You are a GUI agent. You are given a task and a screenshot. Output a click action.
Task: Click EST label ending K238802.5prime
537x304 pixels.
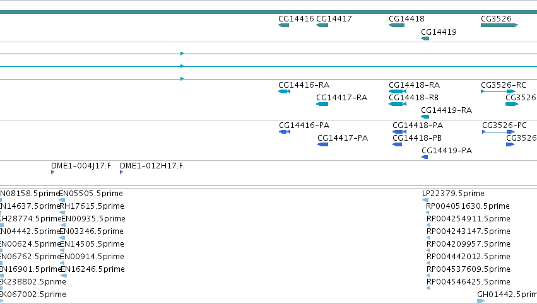tap(33, 282)
